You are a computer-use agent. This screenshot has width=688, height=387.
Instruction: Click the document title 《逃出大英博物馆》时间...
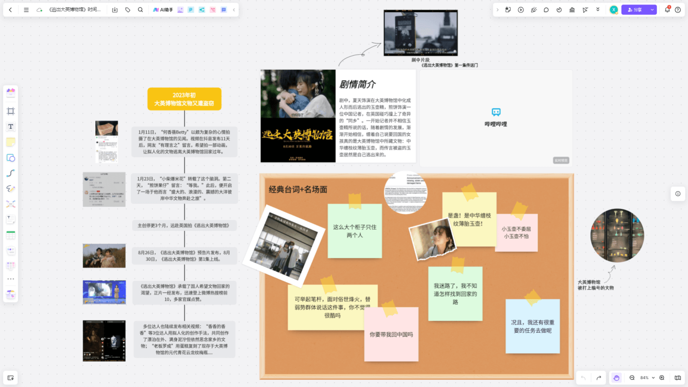pyautogui.click(x=75, y=10)
